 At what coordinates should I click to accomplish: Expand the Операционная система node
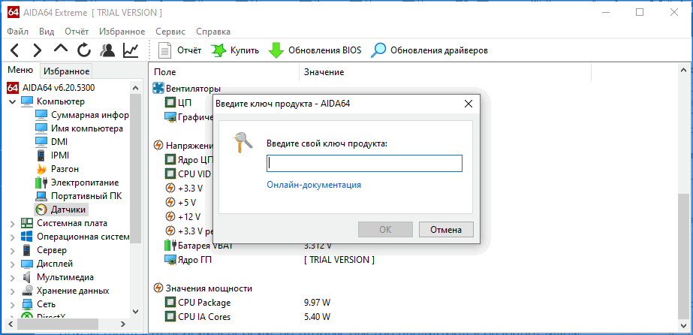(x=12, y=237)
